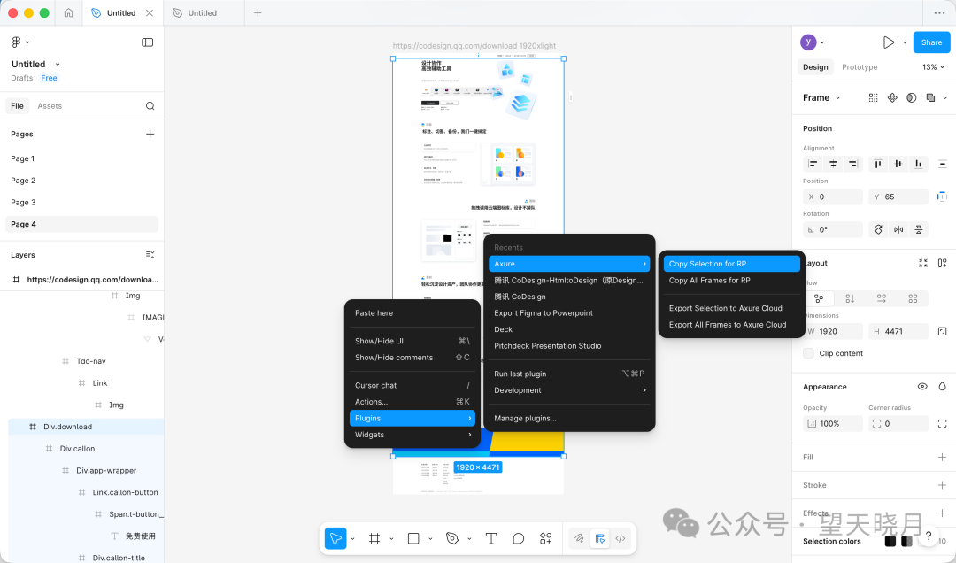
Task: Toggle Appearance visibility eye icon
Action: tap(922, 387)
